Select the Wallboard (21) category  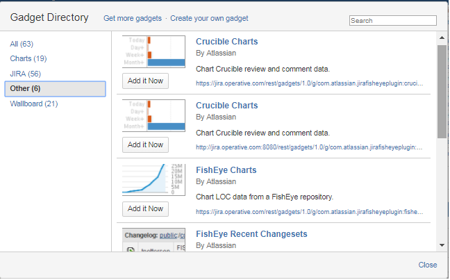(x=34, y=104)
